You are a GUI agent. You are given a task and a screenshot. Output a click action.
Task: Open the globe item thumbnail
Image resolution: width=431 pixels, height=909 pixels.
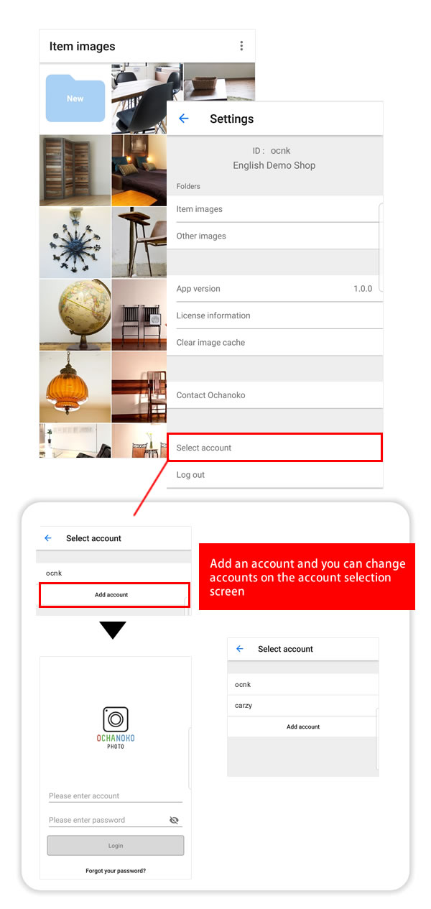point(75,314)
